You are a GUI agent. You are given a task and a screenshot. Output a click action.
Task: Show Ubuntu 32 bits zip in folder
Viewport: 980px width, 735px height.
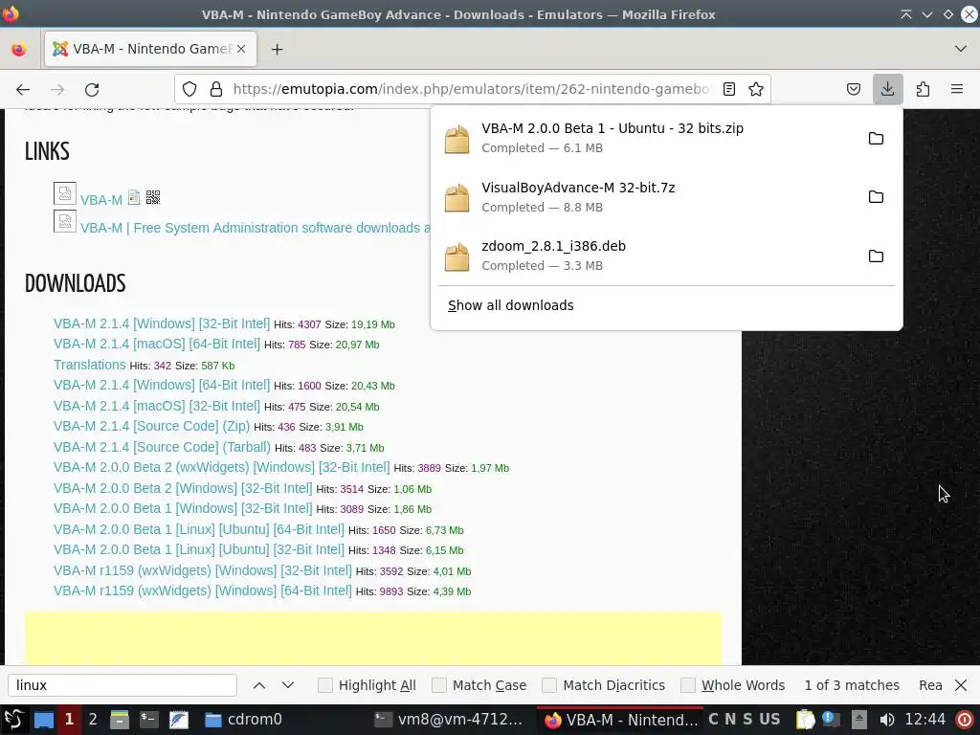pyautogui.click(x=876, y=138)
